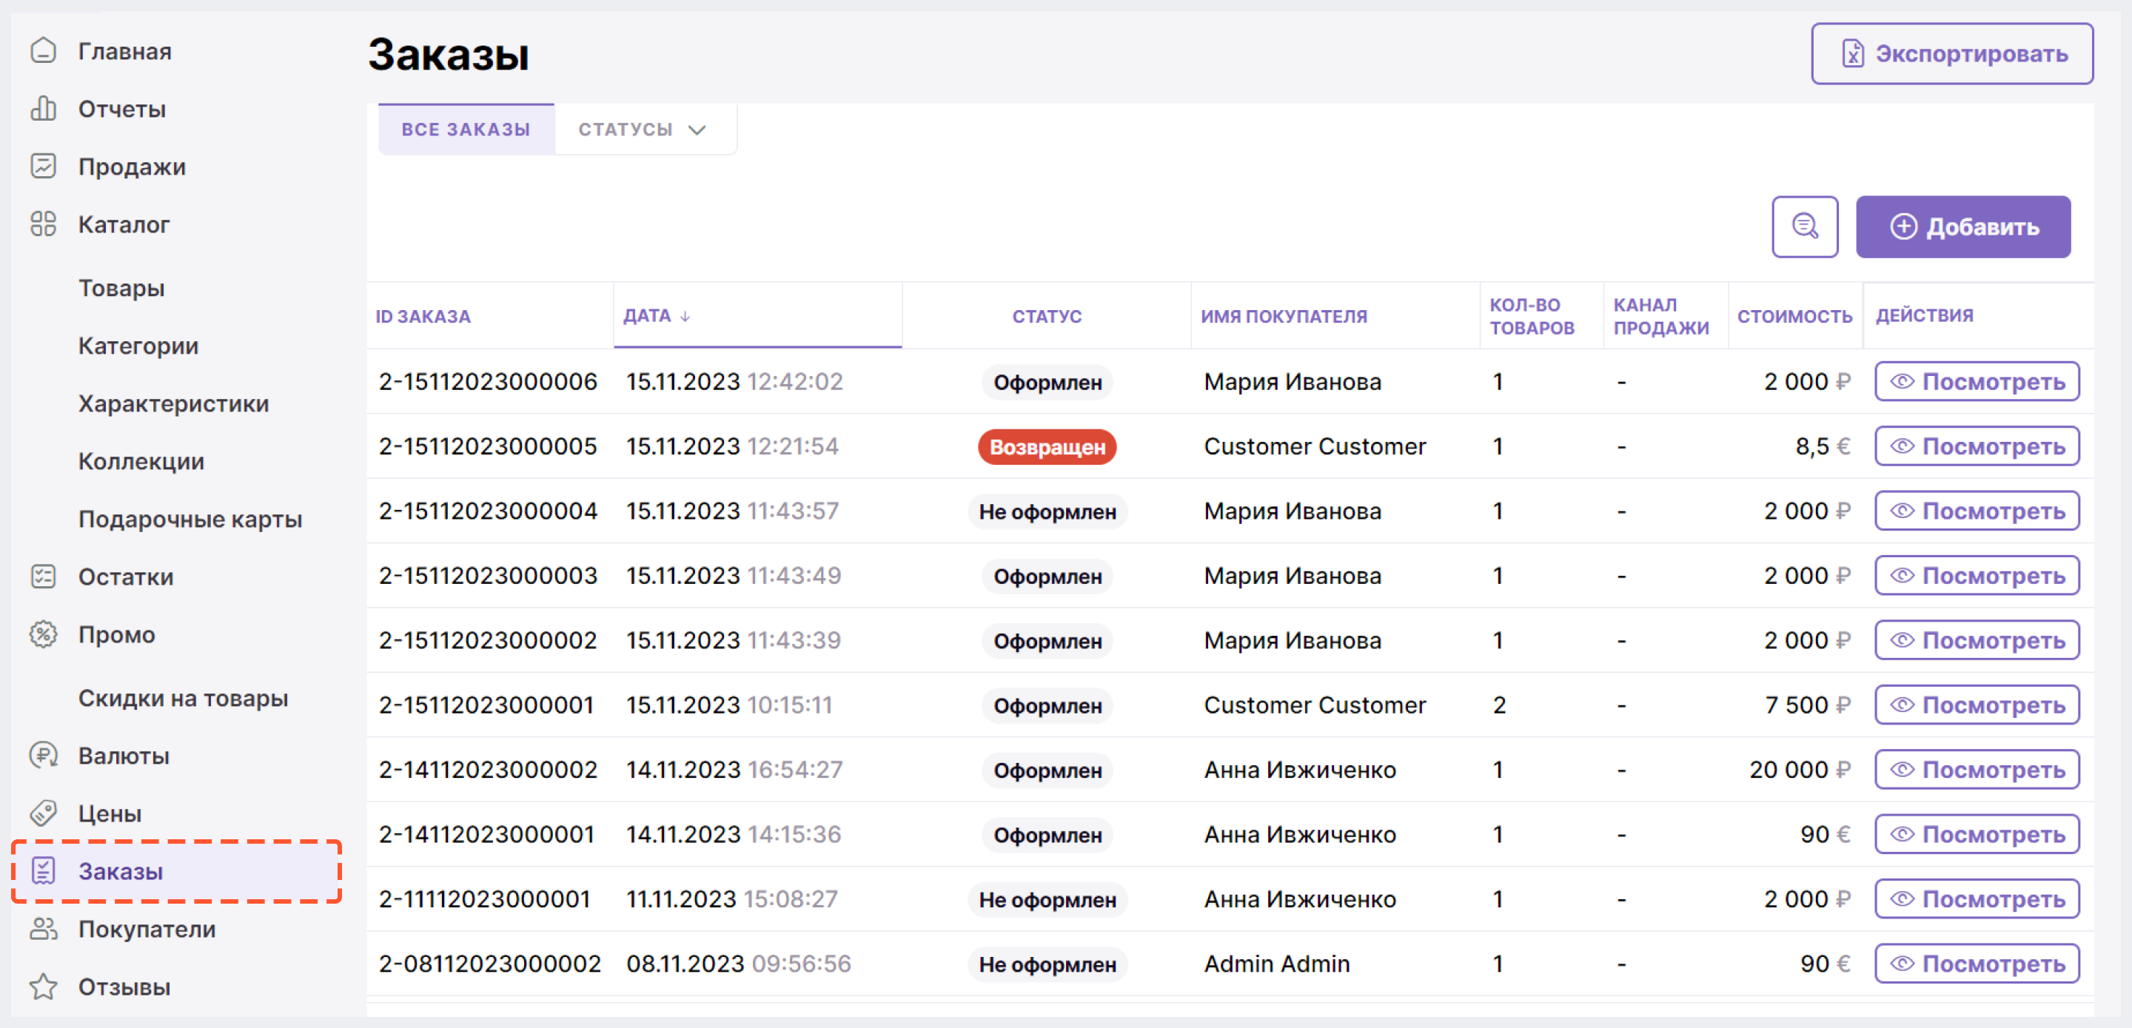Open Подарочные карты in sidebar

190,519
